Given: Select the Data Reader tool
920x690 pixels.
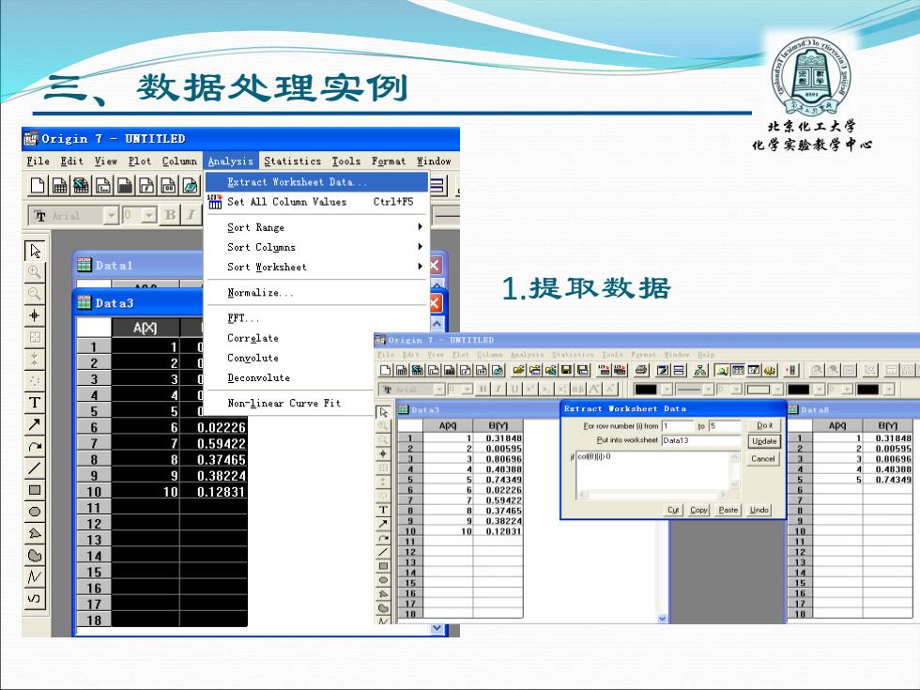Looking at the screenshot, I should [35, 337].
